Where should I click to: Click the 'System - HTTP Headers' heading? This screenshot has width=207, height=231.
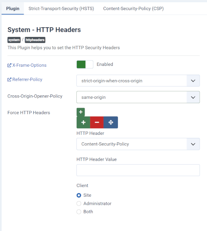point(44,30)
